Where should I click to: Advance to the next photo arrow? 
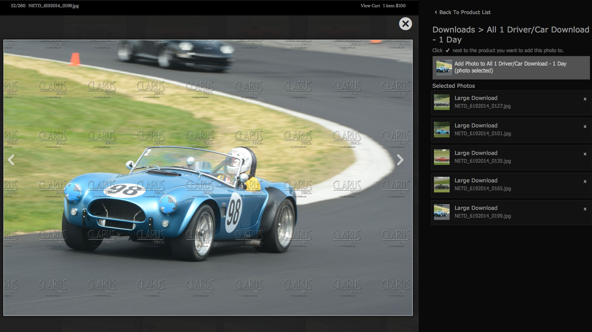point(400,160)
